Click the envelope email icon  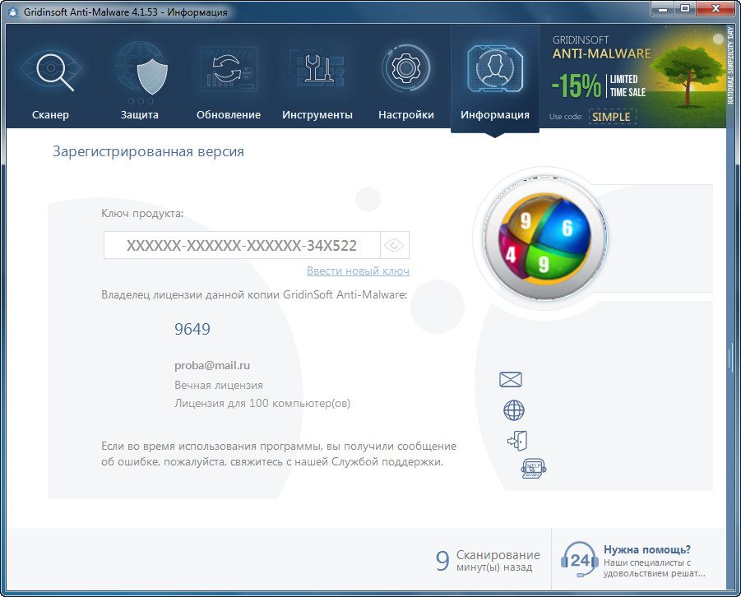click(x=511, y=379)
